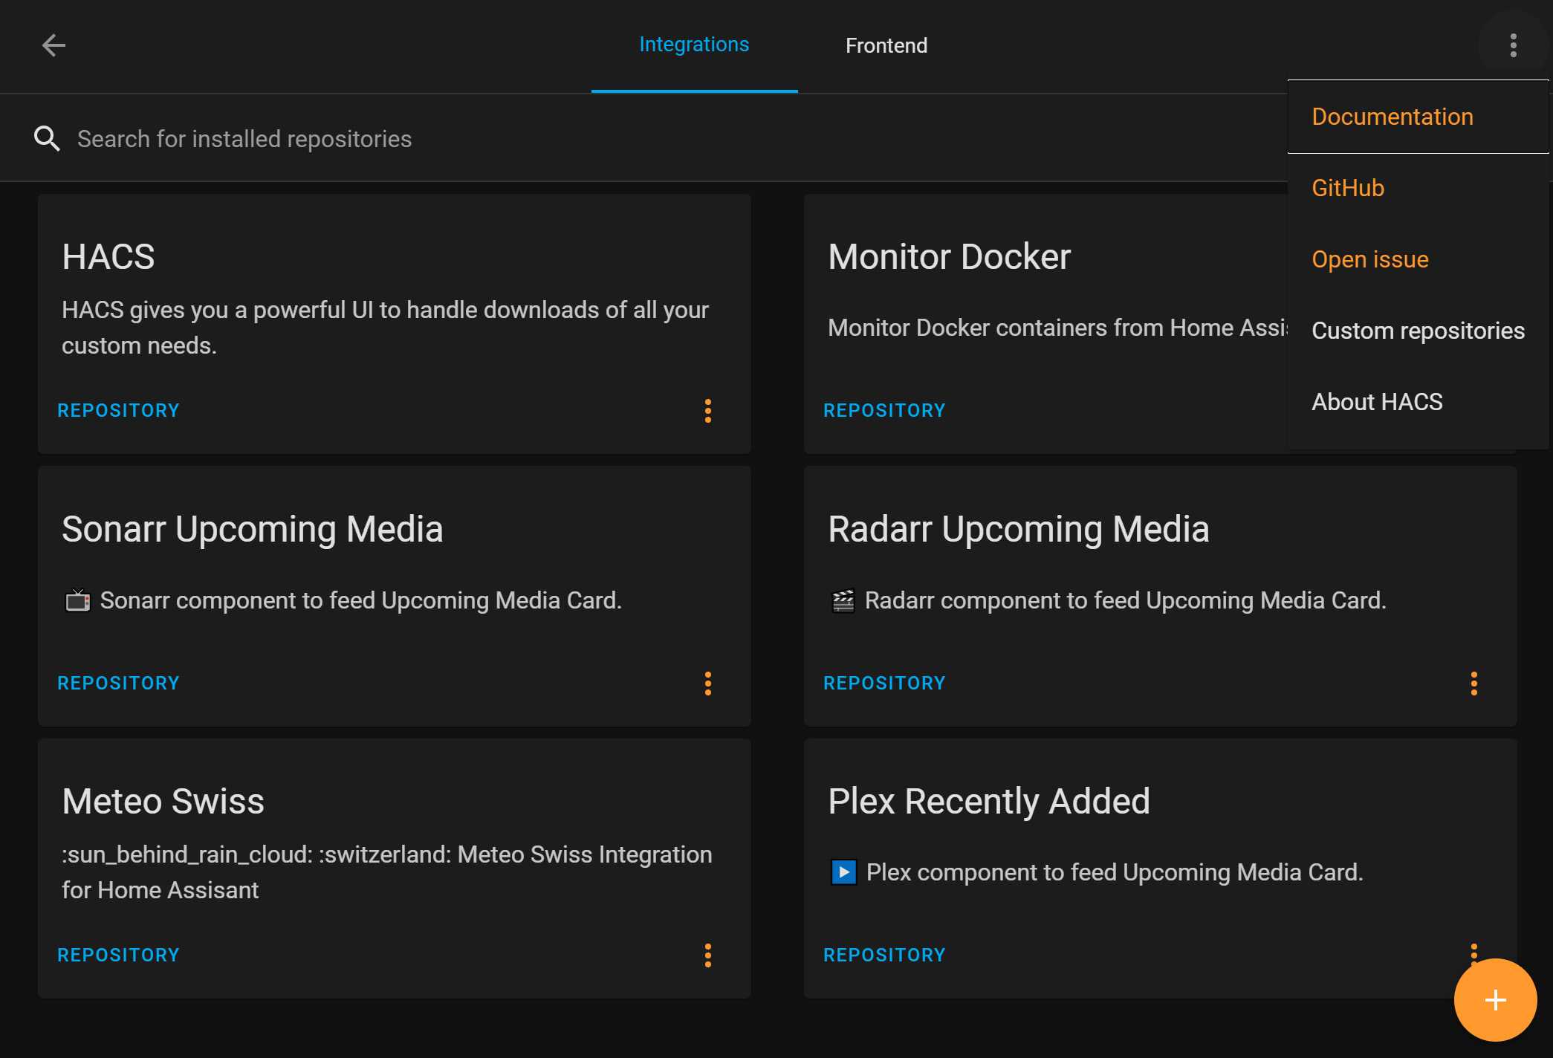Click the Plex component description text
This screenshot has width=1553, height=1058.
tap(1115, 872)
